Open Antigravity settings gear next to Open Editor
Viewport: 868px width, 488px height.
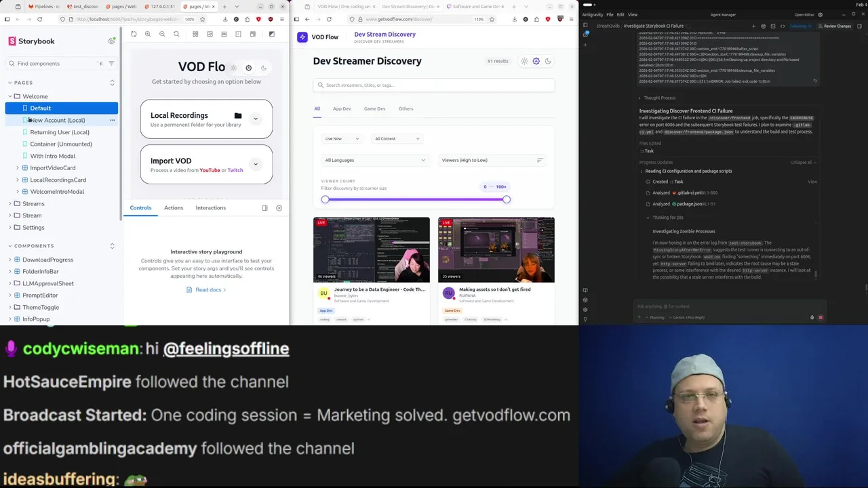(x=820, y=14)
